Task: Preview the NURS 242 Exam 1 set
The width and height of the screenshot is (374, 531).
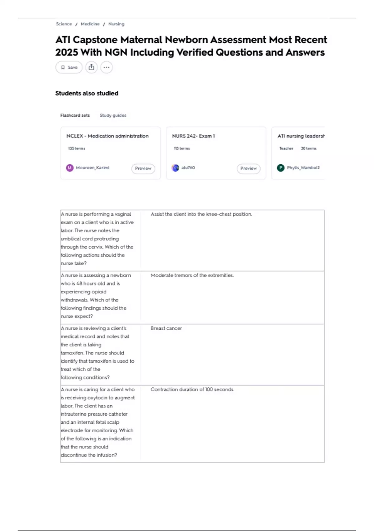Action: (248, 168)
